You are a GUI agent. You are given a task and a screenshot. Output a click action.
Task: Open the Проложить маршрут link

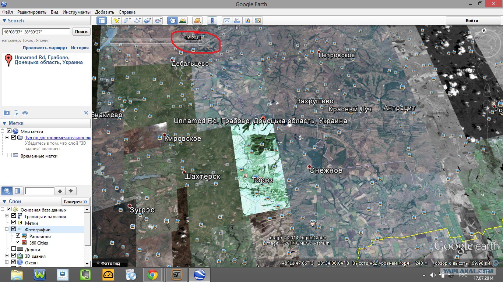[x=45, y=48]
